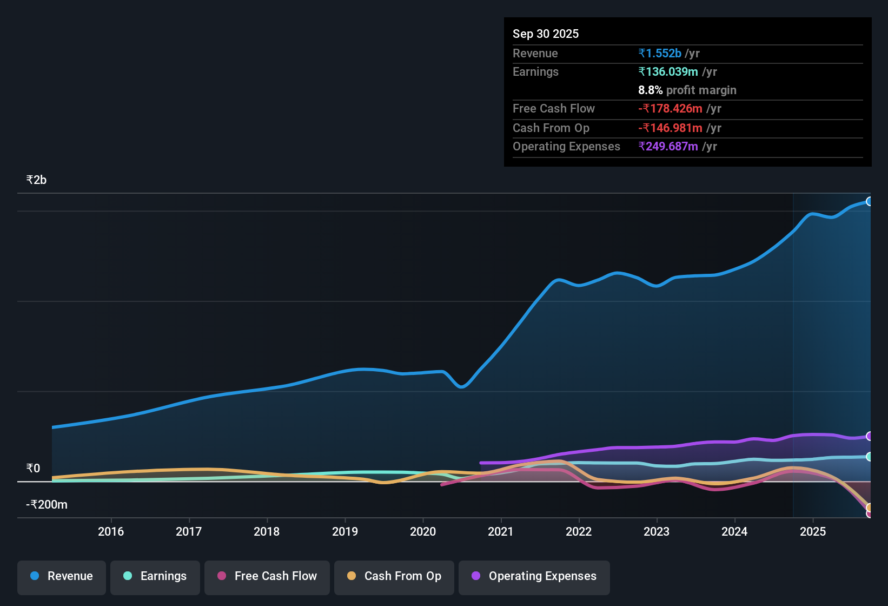888x606 pixels.
Task: Select the blue Revenue legend dot
Action: point(35,576)
